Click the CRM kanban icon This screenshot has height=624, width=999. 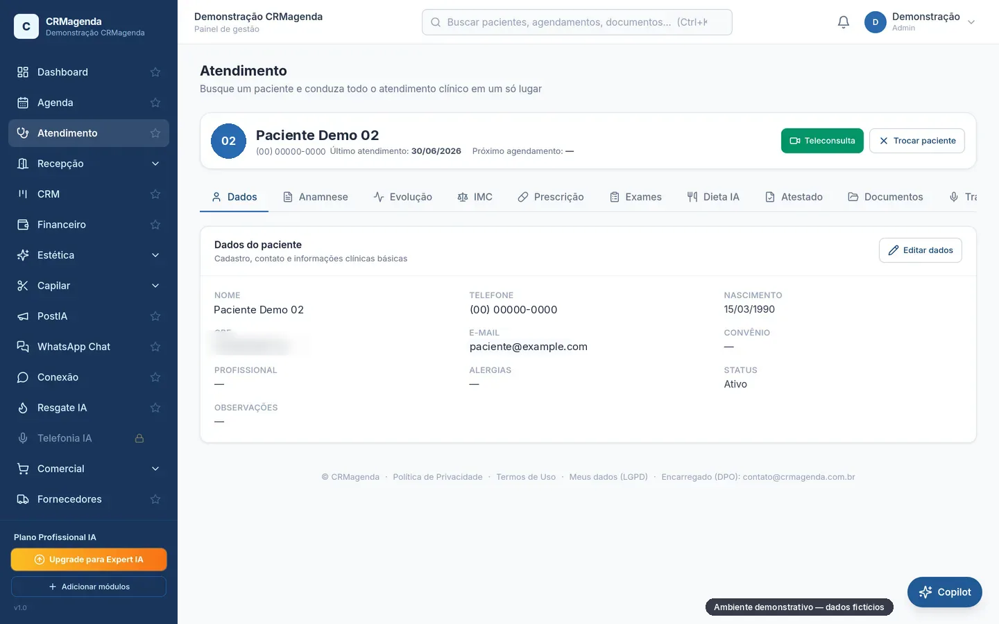pos(23,194)
